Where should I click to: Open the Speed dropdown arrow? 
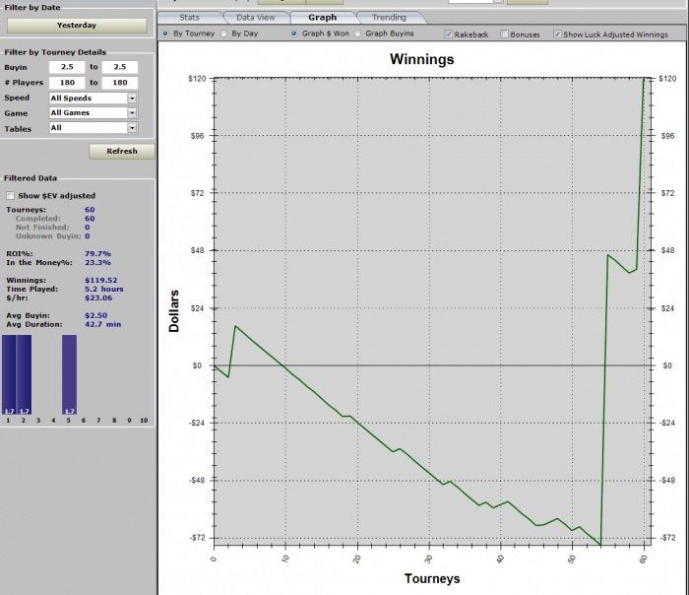132,99
